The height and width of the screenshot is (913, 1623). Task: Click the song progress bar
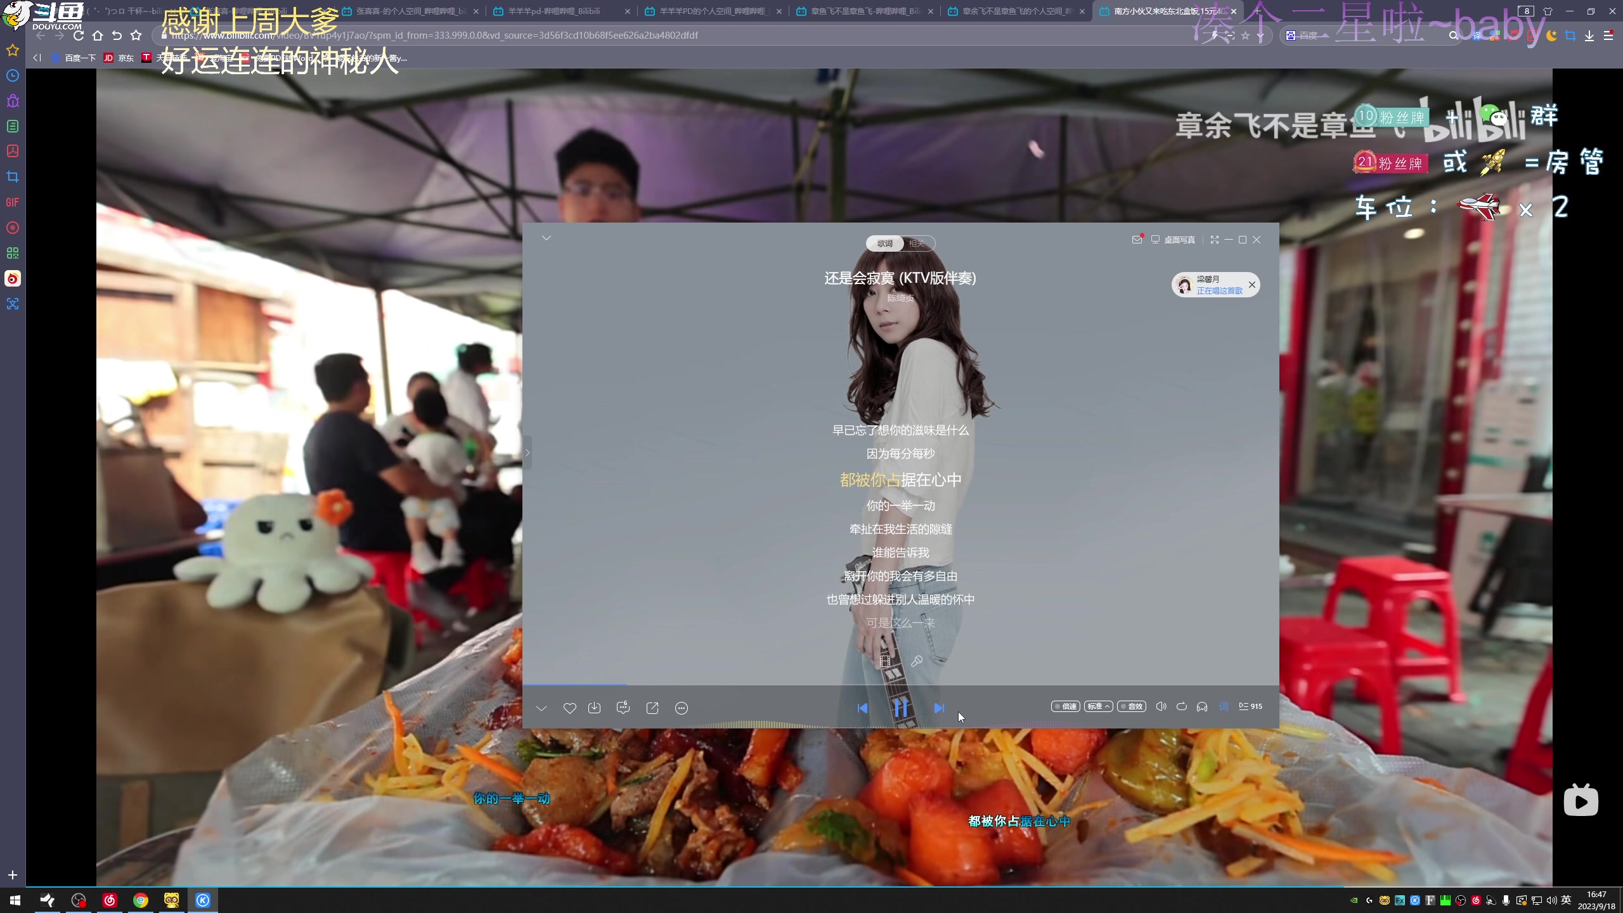pos(900,685)
